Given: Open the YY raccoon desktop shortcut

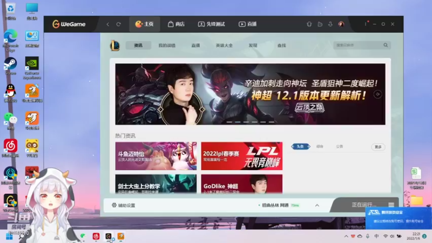Looking at the screenshot, I should 32,148.
